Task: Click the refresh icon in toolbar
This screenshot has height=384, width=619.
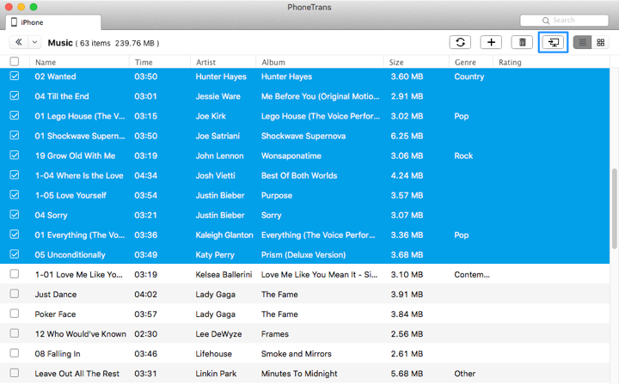Action: point(461,42)
